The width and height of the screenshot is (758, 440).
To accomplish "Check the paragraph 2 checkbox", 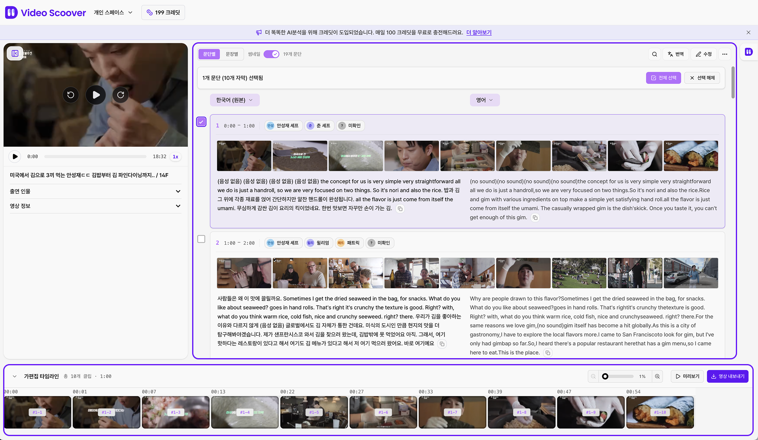I will pyautogui.click(x=201, y=239).
